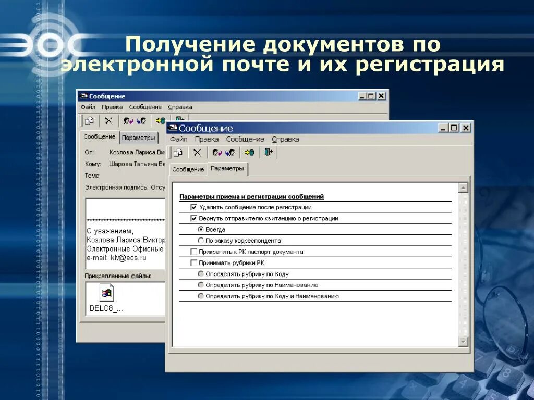
Task: Open 'Справка' menu in front window
Action: (x=285, y=139)
